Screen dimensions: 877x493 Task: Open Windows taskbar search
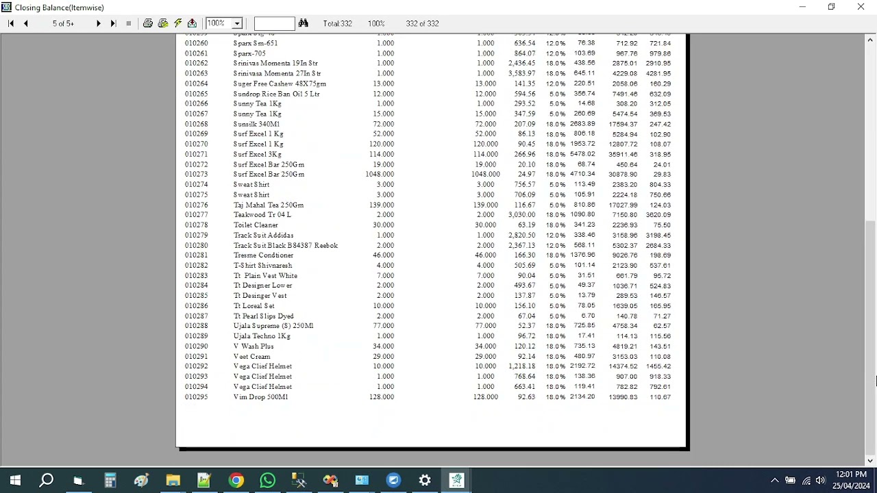(47, 481)
